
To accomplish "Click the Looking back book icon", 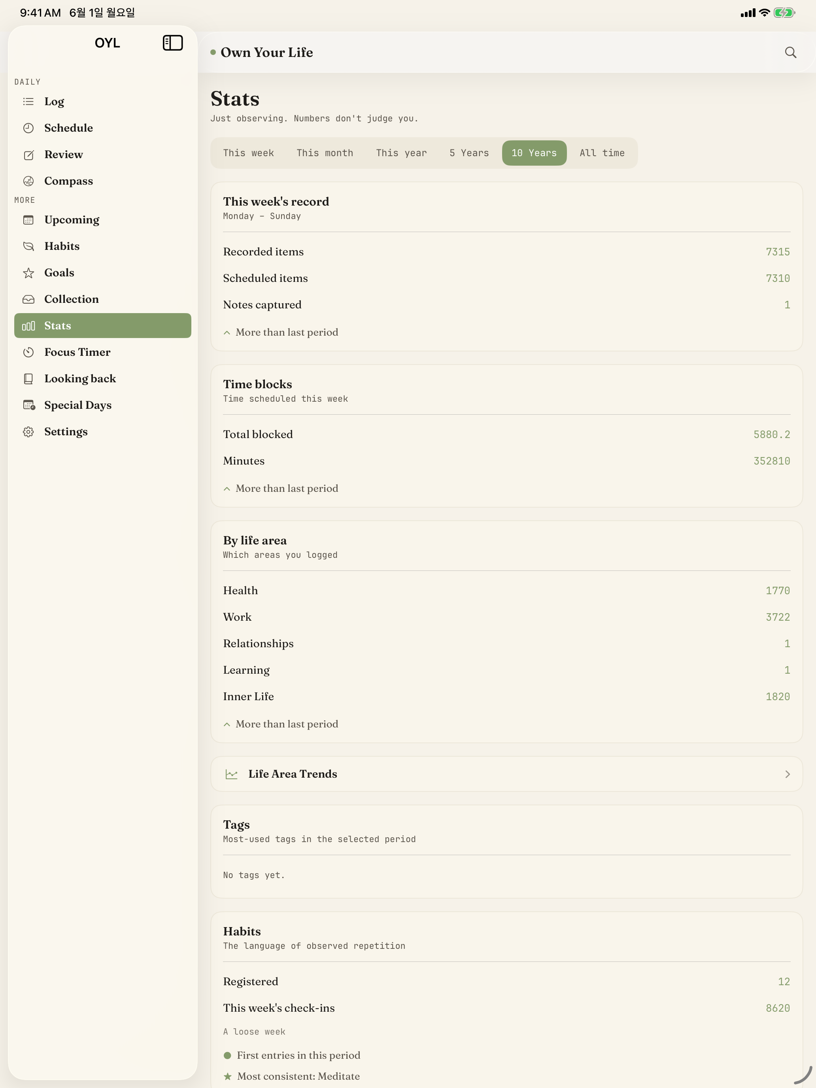I will 28,379.
